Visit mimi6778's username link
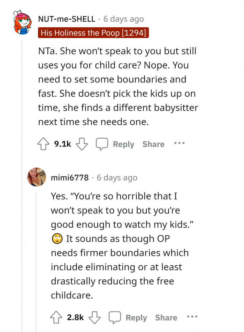The height and width of the screenshot is (332, 244). (x=70, y=178)
